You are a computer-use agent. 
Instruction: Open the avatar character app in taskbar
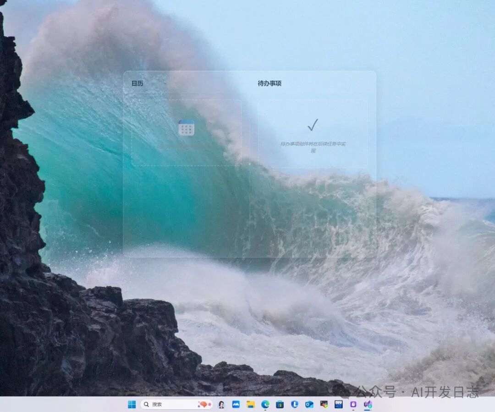221,404
